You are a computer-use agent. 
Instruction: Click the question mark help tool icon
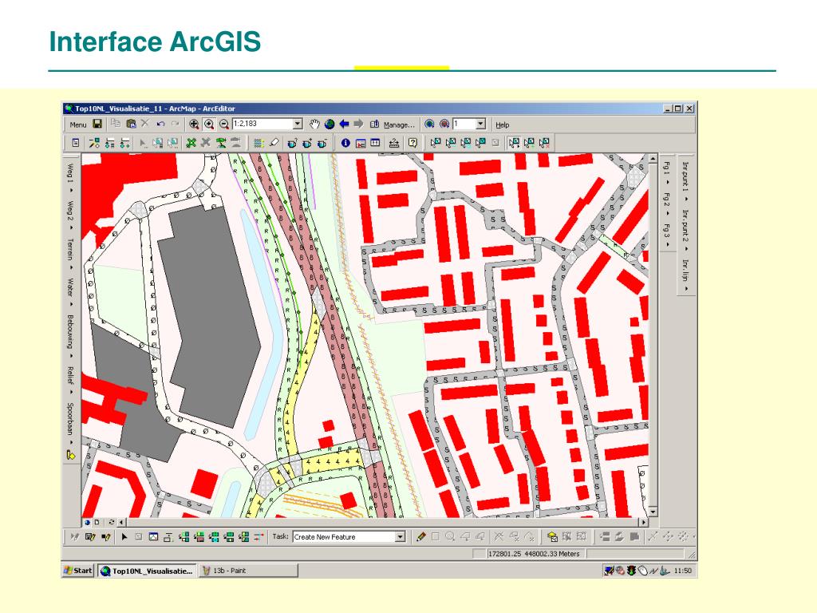pyautogui.click(x=412, y=142)
